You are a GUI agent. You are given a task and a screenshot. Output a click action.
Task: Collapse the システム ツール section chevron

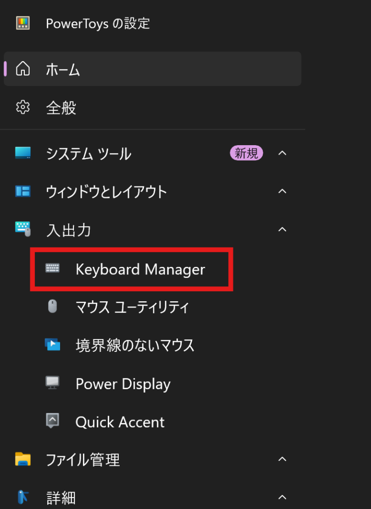[283, 153]
